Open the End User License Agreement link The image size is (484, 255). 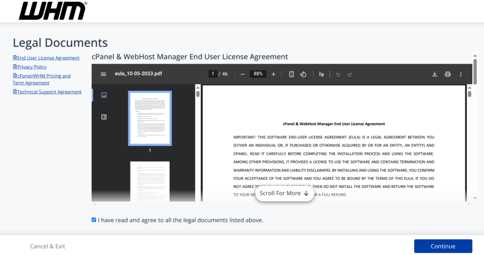[x=48, y=58]
